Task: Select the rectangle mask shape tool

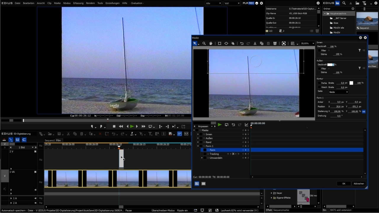Action: click(219, 43)
